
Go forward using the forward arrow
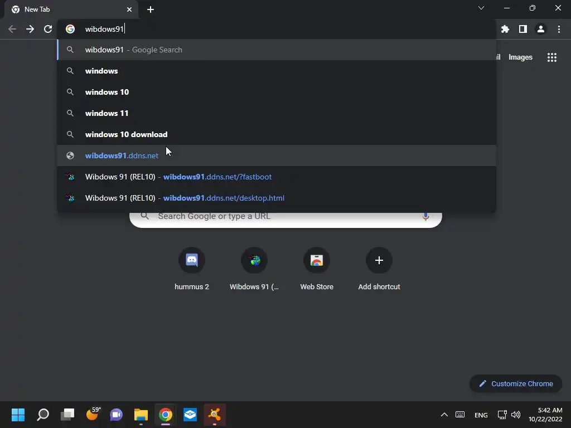pyautogui.click(x=30, y=29)
